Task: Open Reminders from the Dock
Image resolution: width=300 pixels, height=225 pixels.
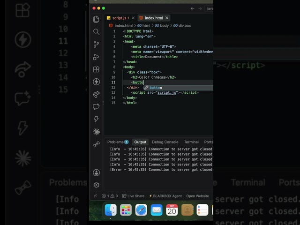Action: pos(202,210)
